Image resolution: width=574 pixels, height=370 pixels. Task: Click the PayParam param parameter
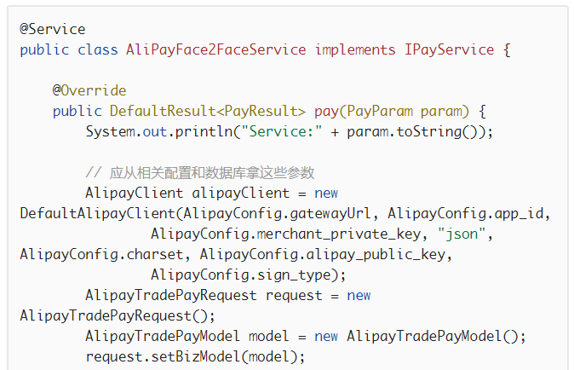click(404, 112)
